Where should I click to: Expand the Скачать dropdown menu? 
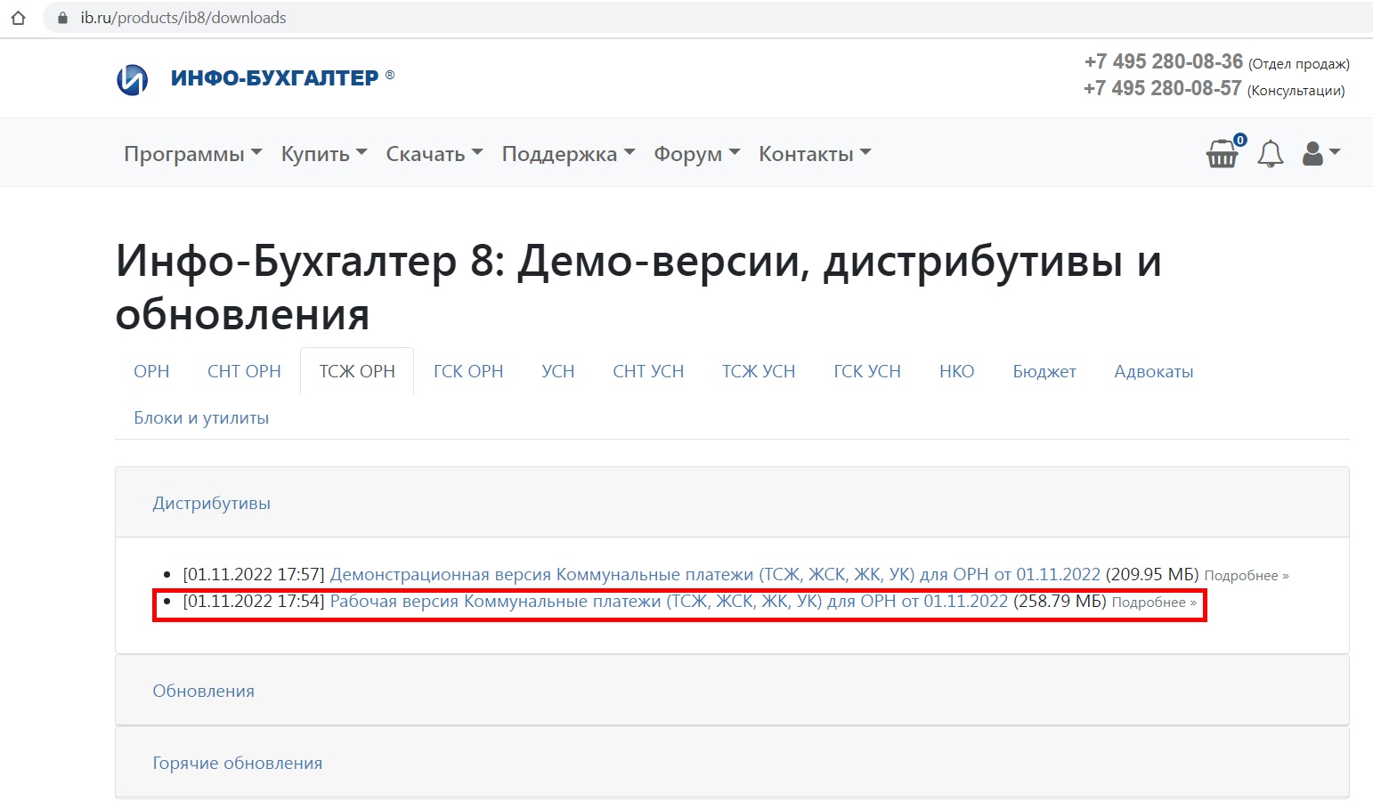tap(435, 154)
